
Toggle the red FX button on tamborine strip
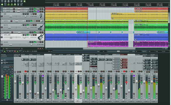point(126,82)
